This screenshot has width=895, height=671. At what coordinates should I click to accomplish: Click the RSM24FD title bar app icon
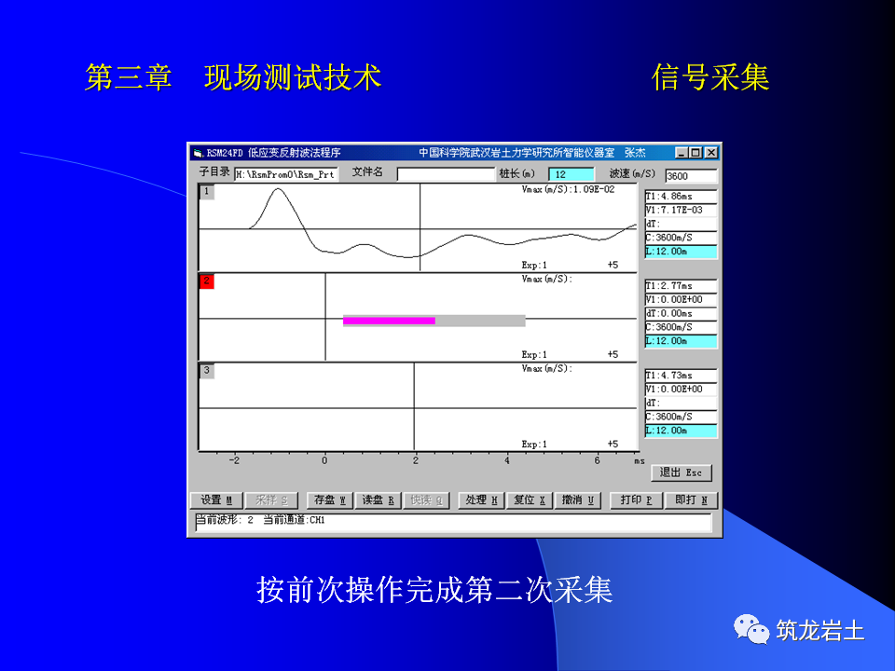coord(198,153)
